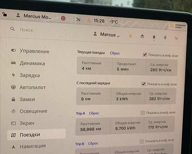Image resolution: width=192 pixels, height=154 pixels.
Task: Uncheck 'Показать в инф. окне' for С последней зарядки
Action: coord(144,84)
